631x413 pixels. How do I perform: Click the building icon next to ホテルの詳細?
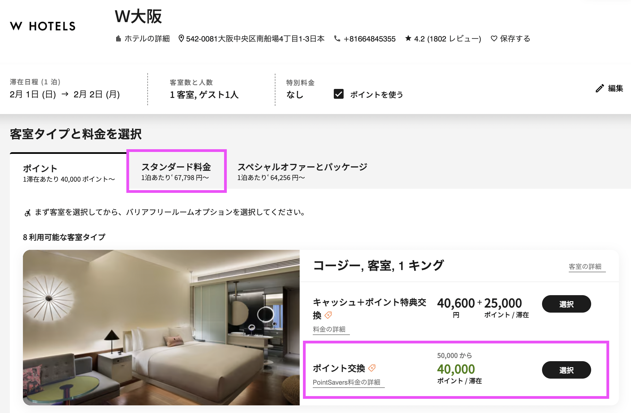click(118, 38)
